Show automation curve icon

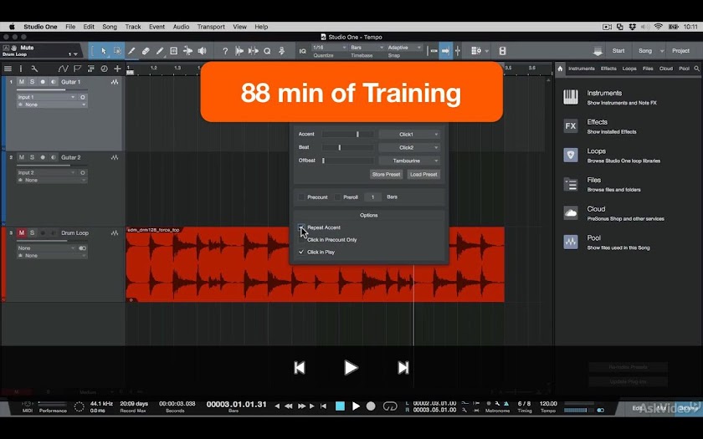click(63, 69)
